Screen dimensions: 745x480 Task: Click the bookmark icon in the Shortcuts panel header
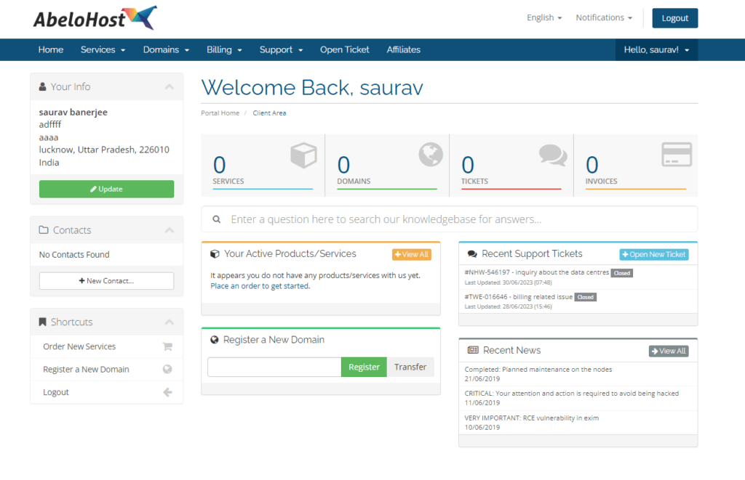pyautogui.click(x=41, y=322)
